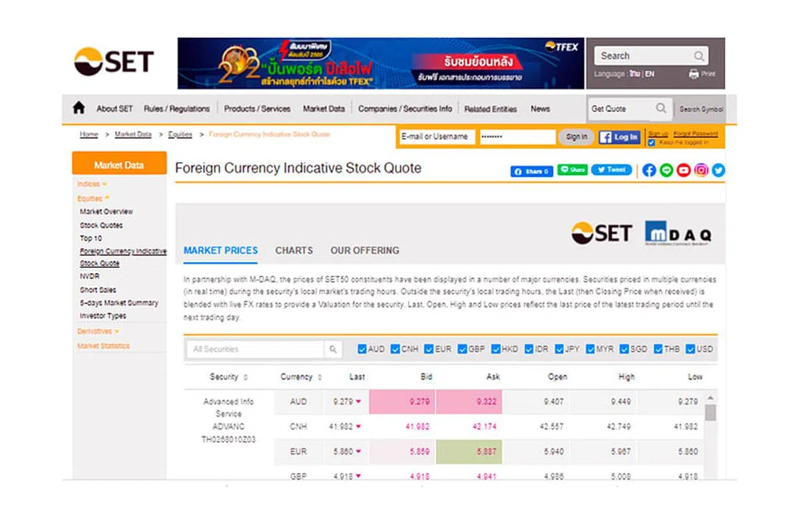Click the home icon in navigation bar
Viewport: 799px width, 528px height.
(x=79, y=108)
